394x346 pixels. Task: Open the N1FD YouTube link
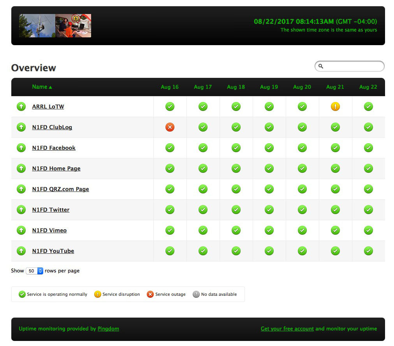click(53, 251)
